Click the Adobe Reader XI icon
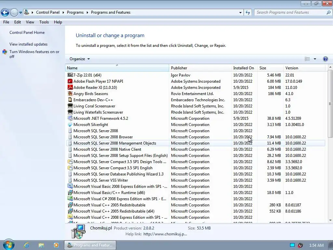Image resolution: width=333 pixels, height=250 pixels. [x=70, y=87]
